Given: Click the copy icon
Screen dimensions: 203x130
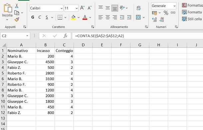Looking at the screenshot, I should (17, 13).
